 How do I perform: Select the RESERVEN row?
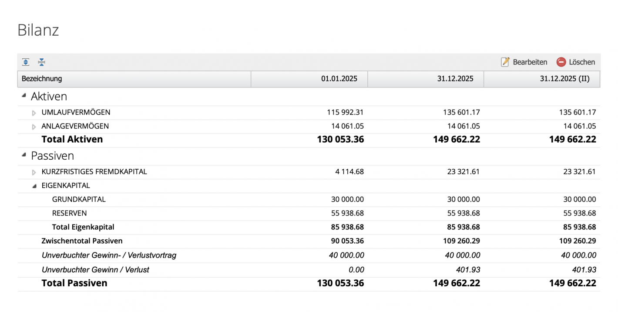pos(69,213)
